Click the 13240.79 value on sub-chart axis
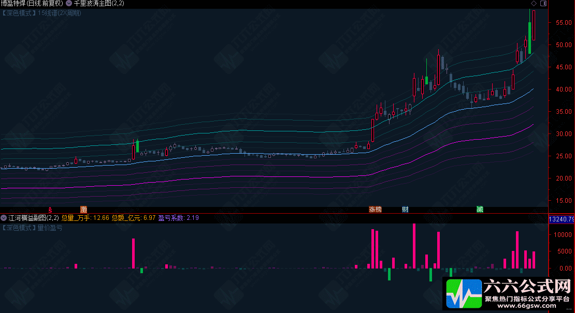The width and height of the screenshot is (575, 313). point(562,219)
